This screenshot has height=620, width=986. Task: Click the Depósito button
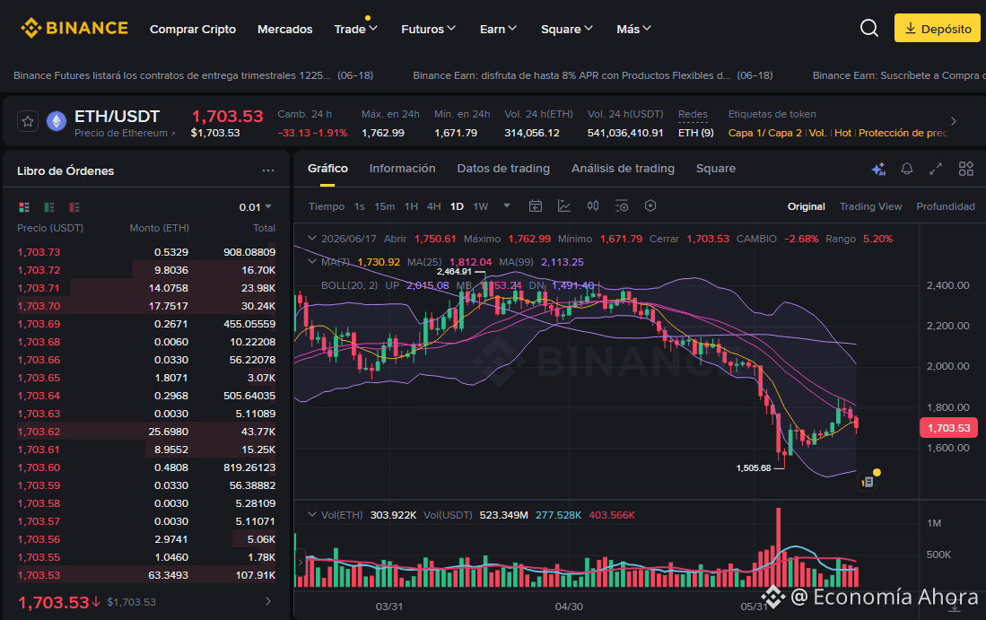937,29
